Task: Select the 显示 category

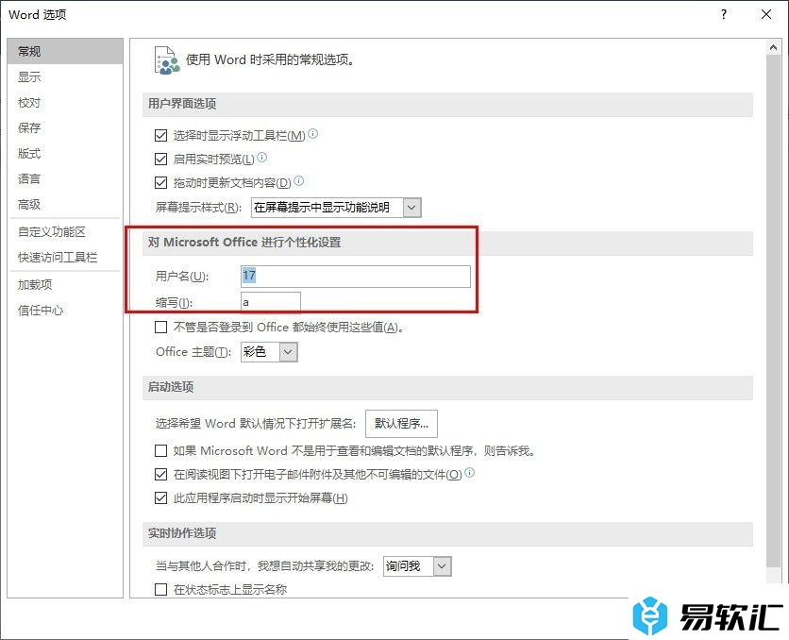Action: coord(65,77)
